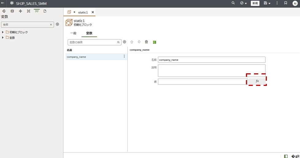Image resolution: width=300 pixels, height=158 pixels.
Task: Toggle the panel icon in status bar
Action: pos(286,156)
